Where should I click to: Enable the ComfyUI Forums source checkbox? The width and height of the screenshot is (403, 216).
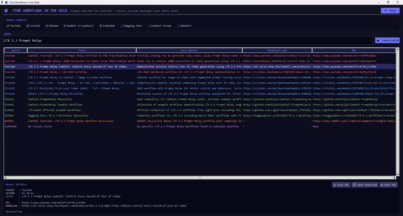click(149, 26)
